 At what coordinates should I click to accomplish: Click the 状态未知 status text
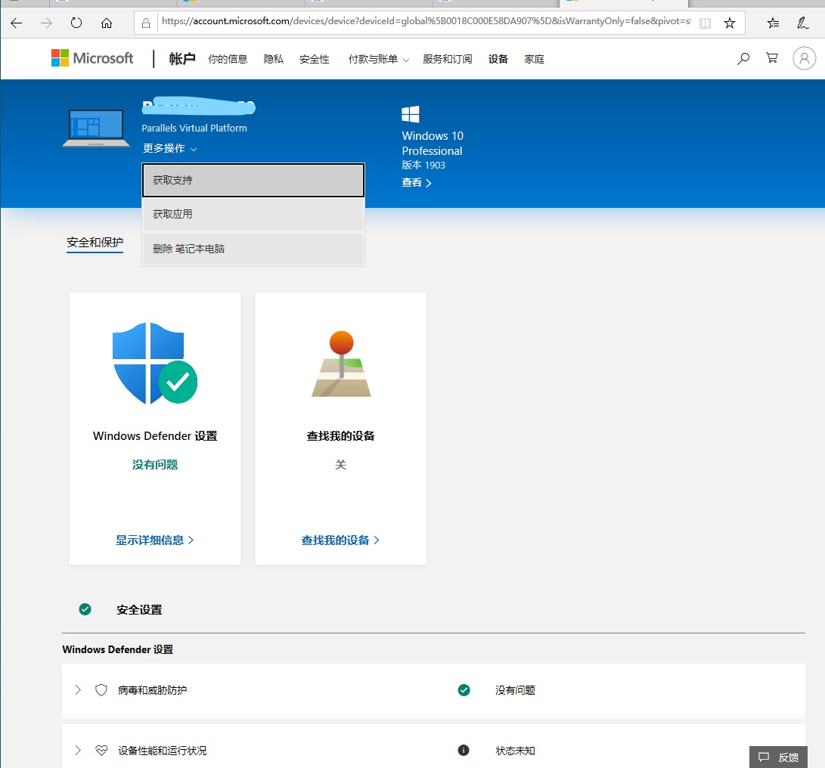[515, 751]
